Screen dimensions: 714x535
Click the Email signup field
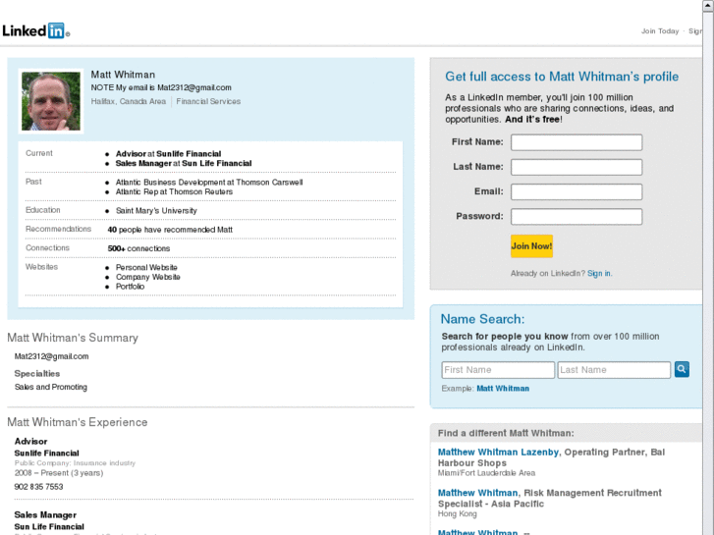pos(577,191)
